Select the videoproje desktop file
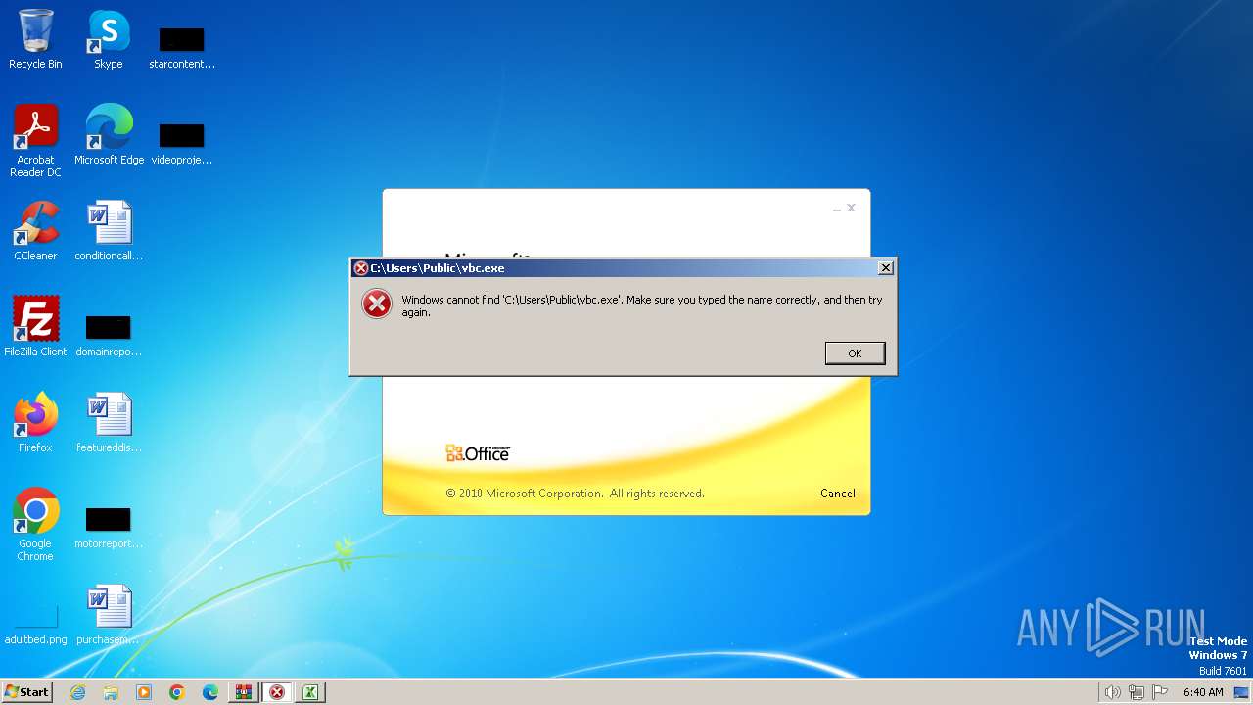The height and width of the screenshot is (705, 1253). click(182, 143)
